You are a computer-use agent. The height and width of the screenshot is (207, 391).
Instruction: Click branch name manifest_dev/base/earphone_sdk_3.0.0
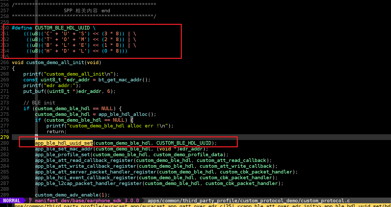tap(87, 201)
